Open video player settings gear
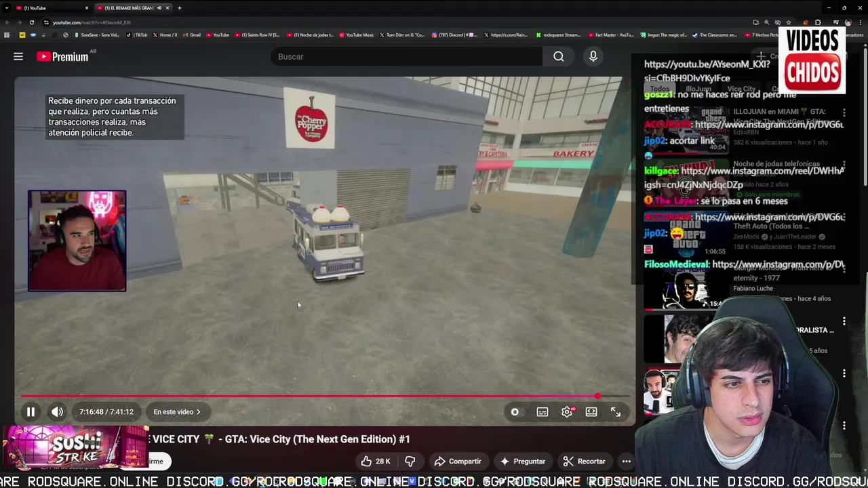Screen dimensions: 868x488 coord(567,411)
